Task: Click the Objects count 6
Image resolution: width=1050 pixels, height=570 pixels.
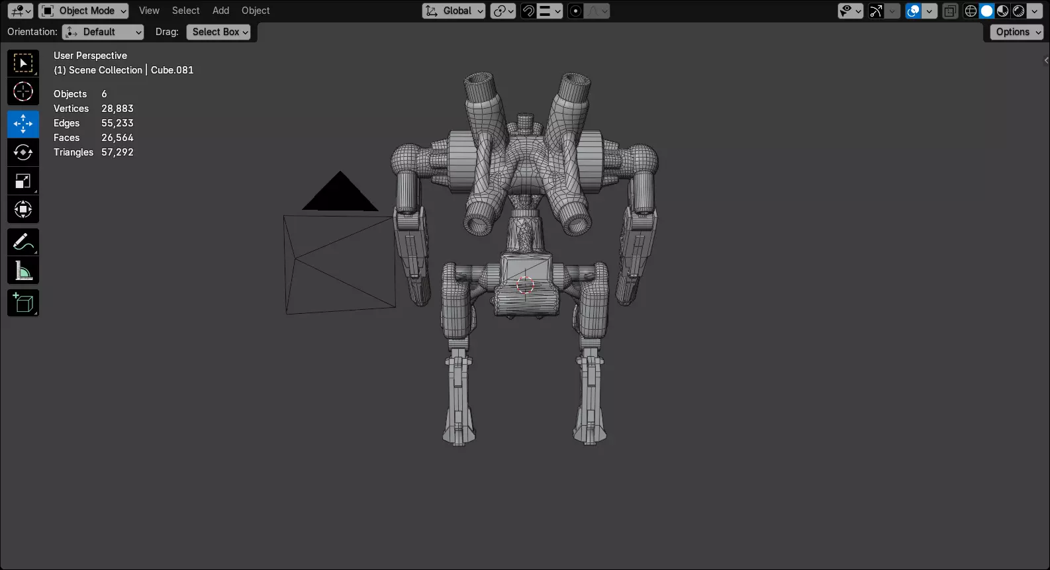Action: coord(104,94)
